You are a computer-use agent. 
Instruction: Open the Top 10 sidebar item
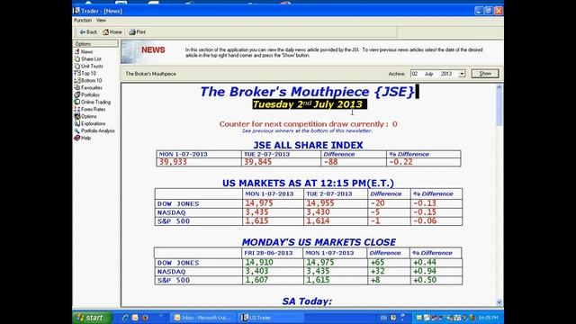(85, 73)
